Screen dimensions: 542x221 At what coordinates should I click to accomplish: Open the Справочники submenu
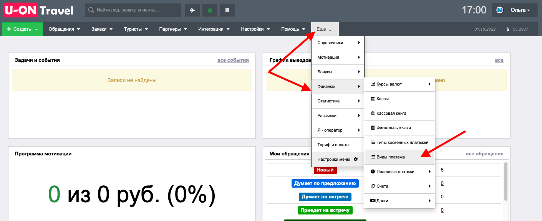point(338,43)
